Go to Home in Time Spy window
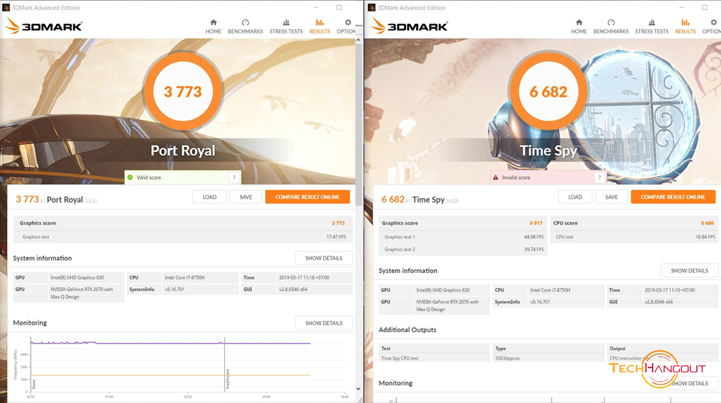 [578, 26]
